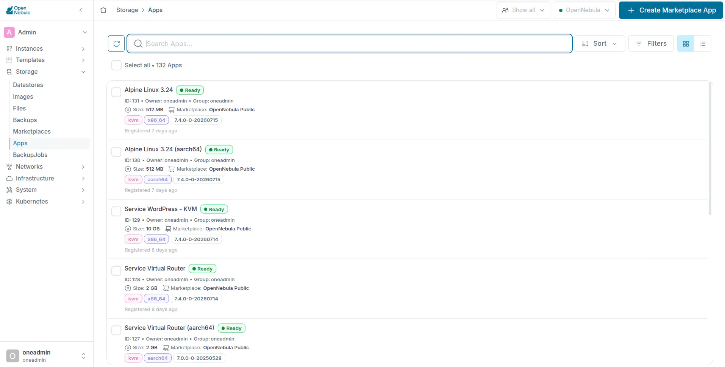This screenshot has width=725, height=367.
Task: Go to home via breadcrumb house icon
Action: [x=103, y=10]
